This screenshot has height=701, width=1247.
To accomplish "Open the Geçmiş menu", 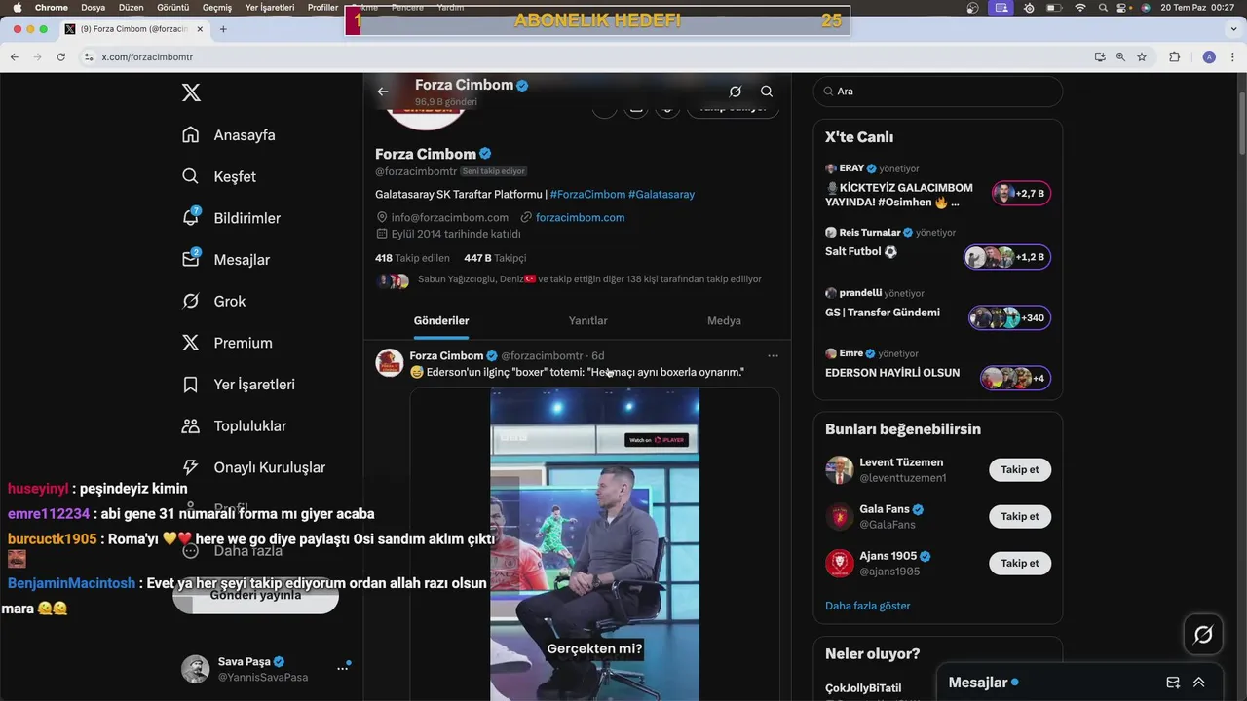I will pos(217,8).
